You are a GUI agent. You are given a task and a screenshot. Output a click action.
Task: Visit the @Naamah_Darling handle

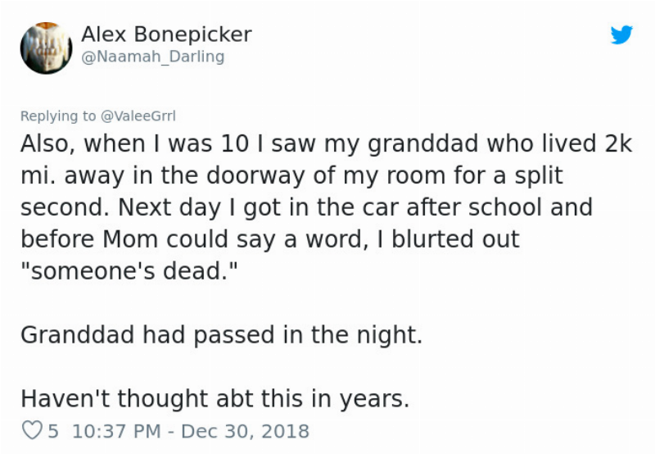(x=152, y=57)
